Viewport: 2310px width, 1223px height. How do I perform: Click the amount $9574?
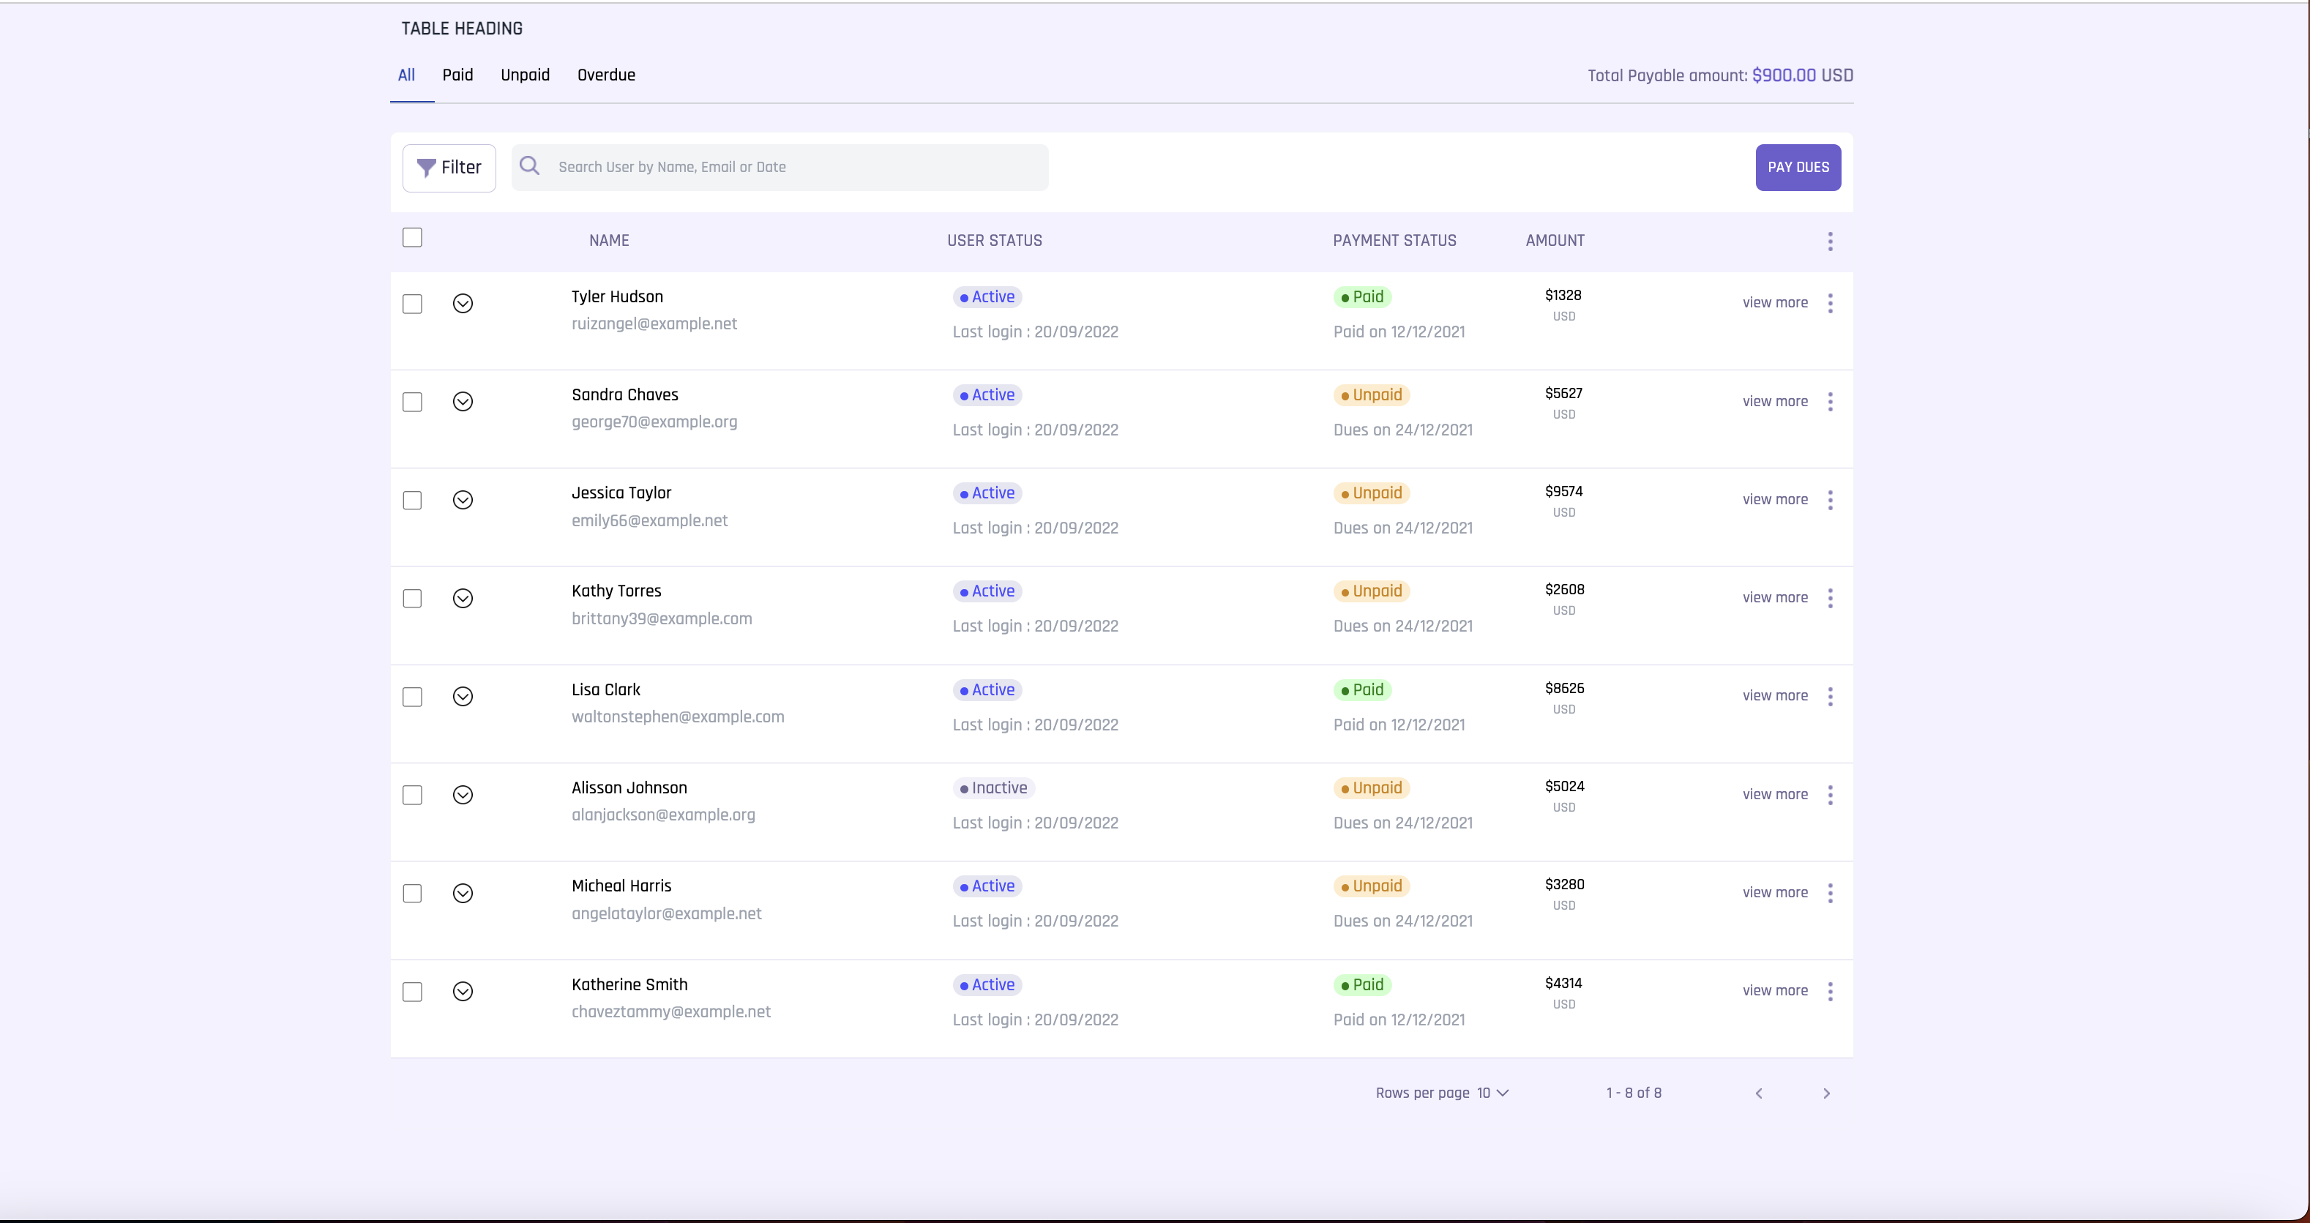[x=1564, y=491]
